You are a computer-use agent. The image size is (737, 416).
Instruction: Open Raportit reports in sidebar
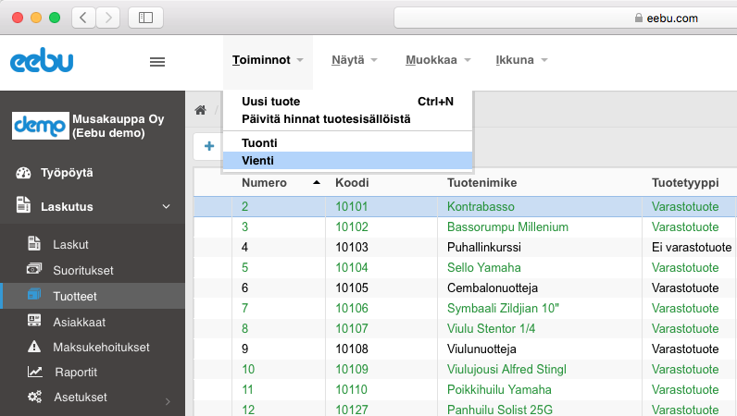75,372
